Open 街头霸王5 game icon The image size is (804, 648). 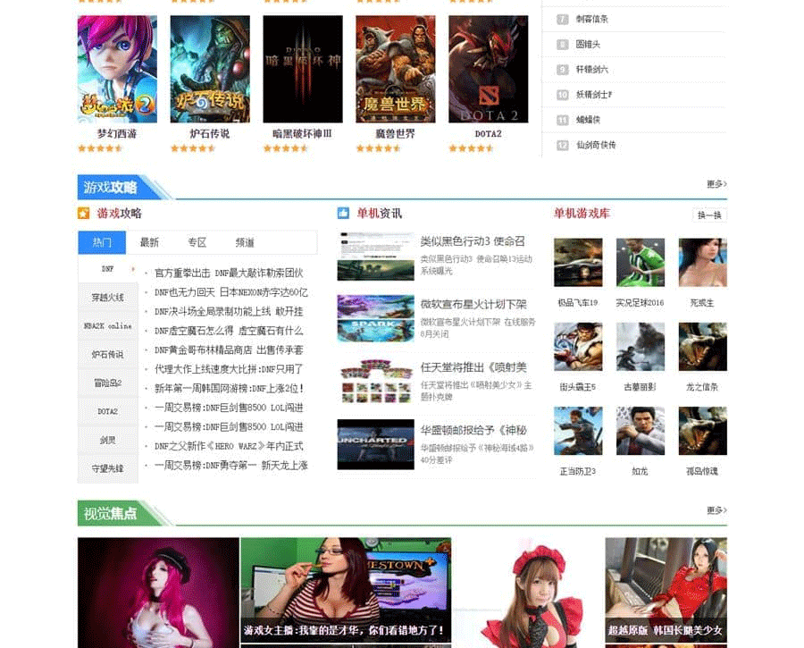(x=578, y=346)
